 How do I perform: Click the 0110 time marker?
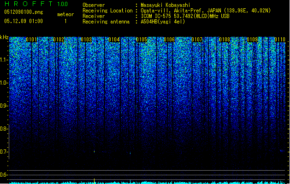(x=280, y=40)
